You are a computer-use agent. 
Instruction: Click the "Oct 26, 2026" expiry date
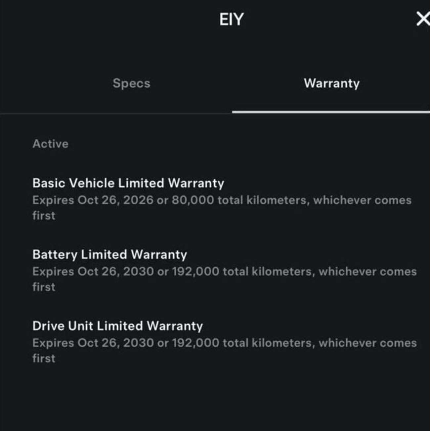pyautogui.click(x=115, y=200)
